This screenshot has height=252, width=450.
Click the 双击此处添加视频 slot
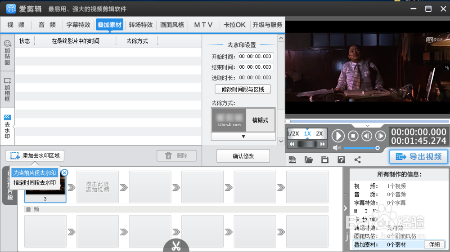[x=98, y=187]
